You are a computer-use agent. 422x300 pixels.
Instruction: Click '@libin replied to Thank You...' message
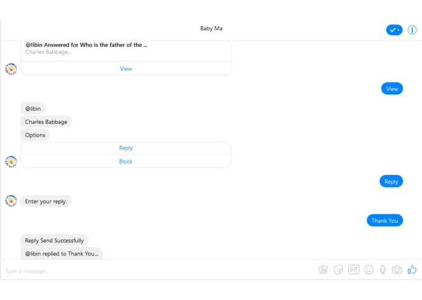tap(62, 254)
